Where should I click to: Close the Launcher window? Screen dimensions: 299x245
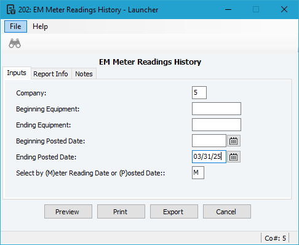(x=284, y=9)
